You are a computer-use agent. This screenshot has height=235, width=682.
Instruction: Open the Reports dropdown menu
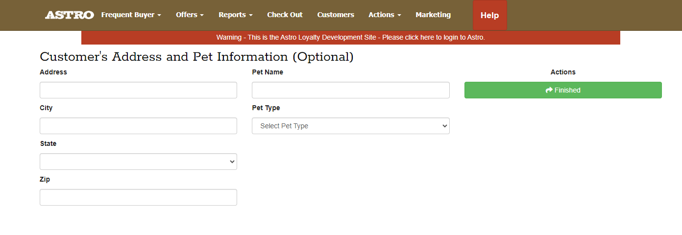pos(235,15)
